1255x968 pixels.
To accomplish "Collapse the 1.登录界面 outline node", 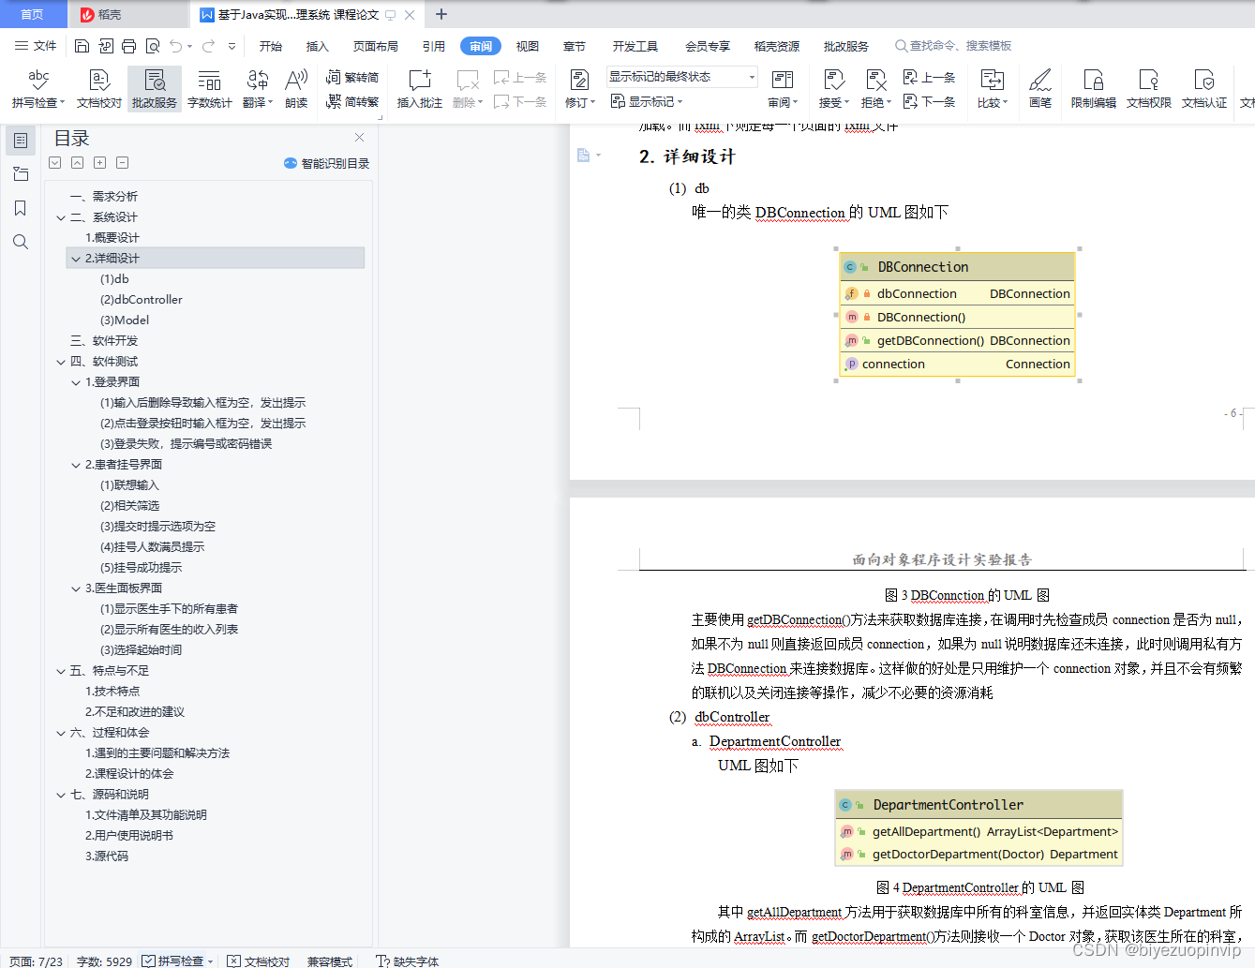I will (76, 382).
